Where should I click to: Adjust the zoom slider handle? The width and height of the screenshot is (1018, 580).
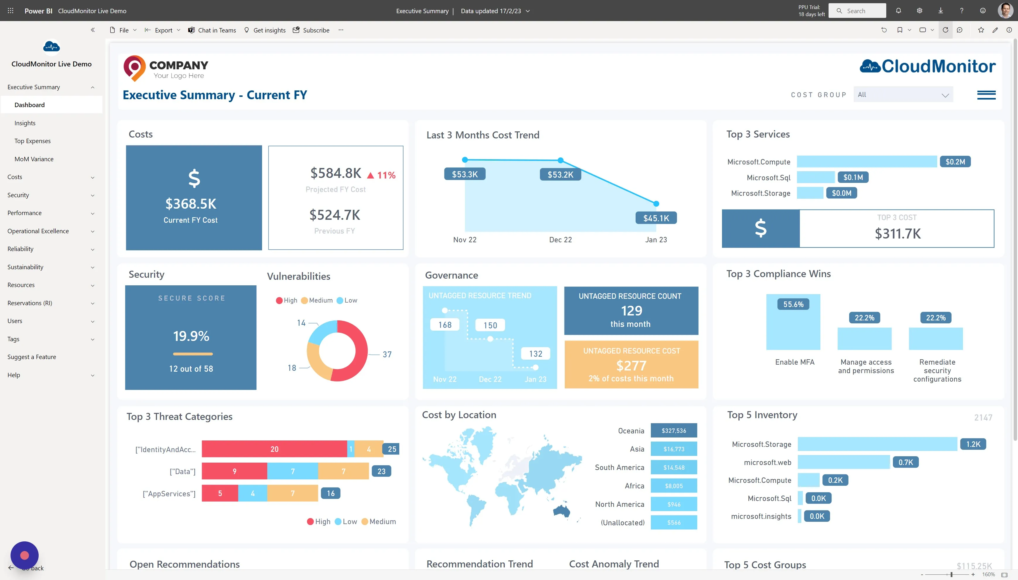click(952, 574)
